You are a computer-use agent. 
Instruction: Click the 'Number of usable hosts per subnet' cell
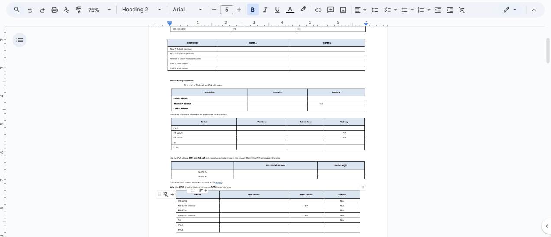point(192,58)
